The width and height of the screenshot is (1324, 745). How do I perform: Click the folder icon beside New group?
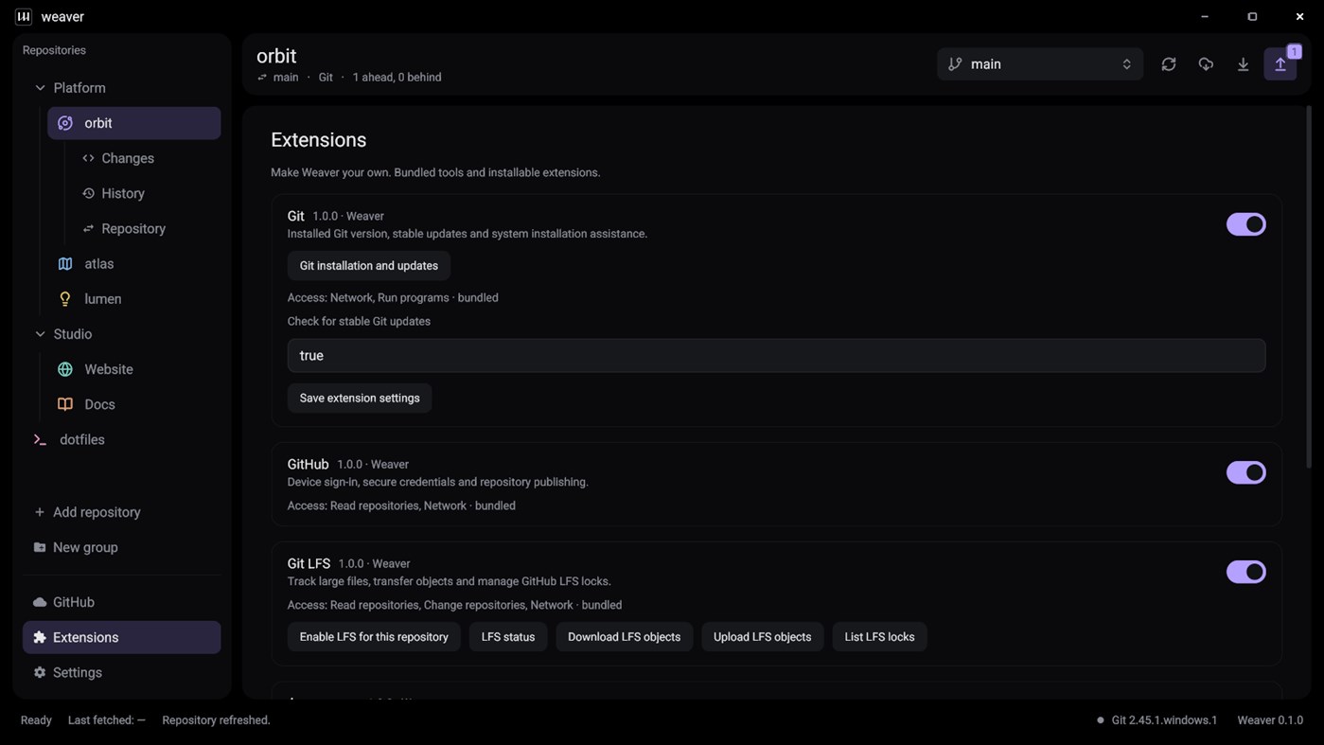click(39, 547)
